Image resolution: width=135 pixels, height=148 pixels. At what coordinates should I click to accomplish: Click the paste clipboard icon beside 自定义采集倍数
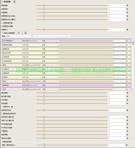tap(22, 33)
